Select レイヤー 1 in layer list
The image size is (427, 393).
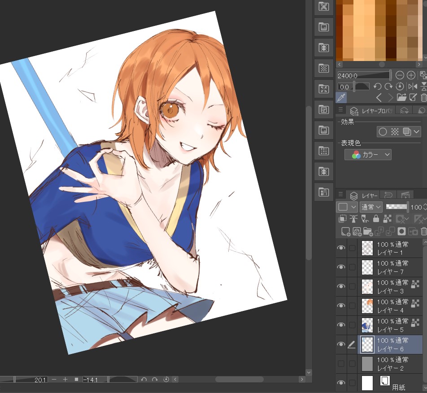coord(390,248)
